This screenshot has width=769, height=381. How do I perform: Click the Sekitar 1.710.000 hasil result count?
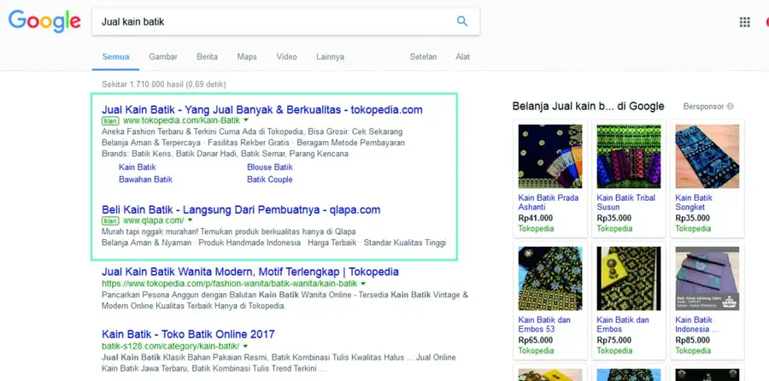(x=164, y=85)
